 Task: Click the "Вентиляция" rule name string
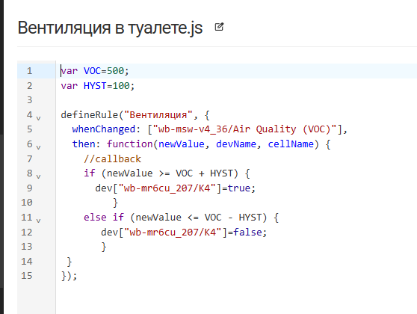[x=158, y=115]
